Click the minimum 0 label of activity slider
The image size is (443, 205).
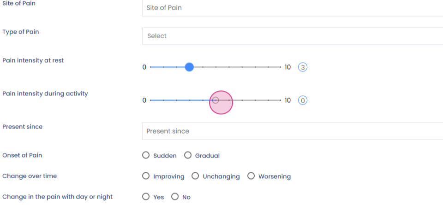pos(144,100)
